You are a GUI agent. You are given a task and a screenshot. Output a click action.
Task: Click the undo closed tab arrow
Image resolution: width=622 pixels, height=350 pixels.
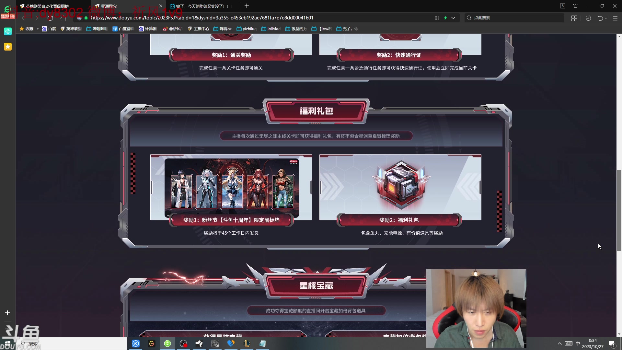point(600,18)
